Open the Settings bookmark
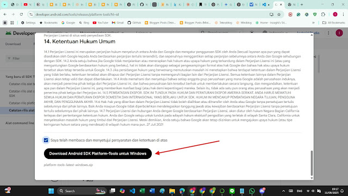This screenshot has width=348, height=196. pyautogui.click(x=28, y=23)
